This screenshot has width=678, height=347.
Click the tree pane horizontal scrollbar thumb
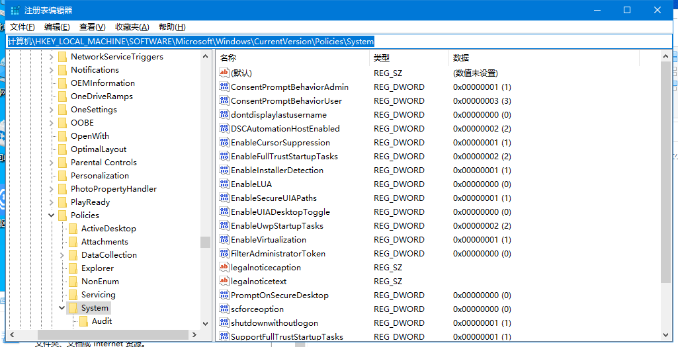pyautogui.click(x=112, y=335)
